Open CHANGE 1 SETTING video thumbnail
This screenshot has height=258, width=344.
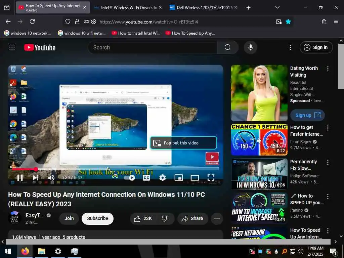pos(259,140)
